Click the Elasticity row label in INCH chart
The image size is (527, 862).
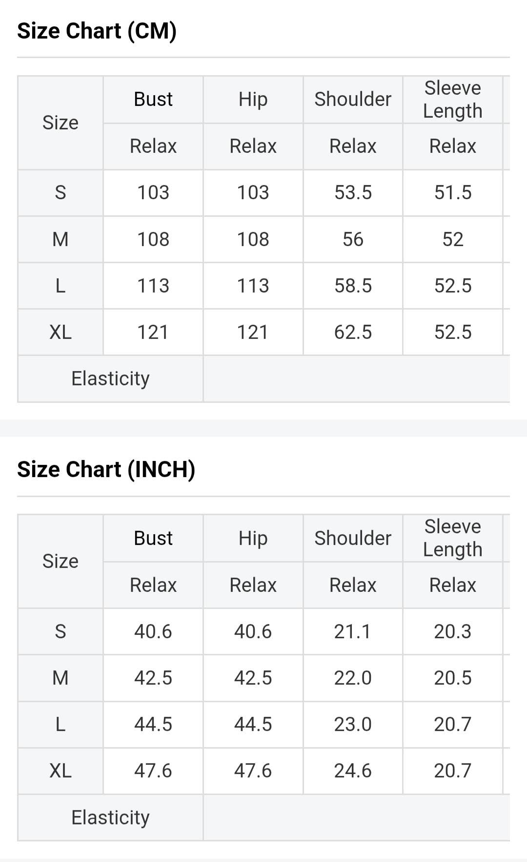pos(110,818)
